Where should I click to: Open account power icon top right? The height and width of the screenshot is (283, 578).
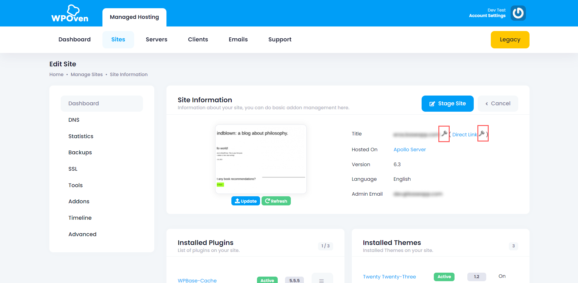pyautogui.click(x=518, y=13)
